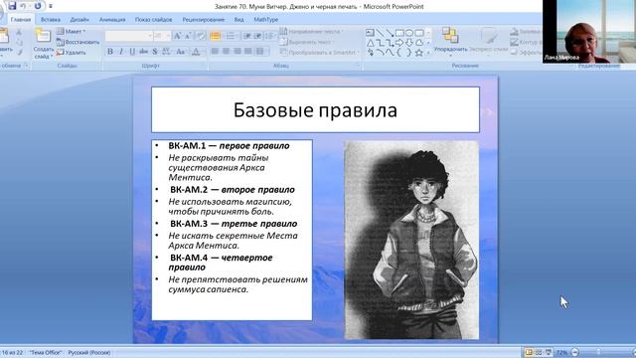Open the Упорядочить arrange menu
This screenshot has width=636, height=358.
point(450,41)
